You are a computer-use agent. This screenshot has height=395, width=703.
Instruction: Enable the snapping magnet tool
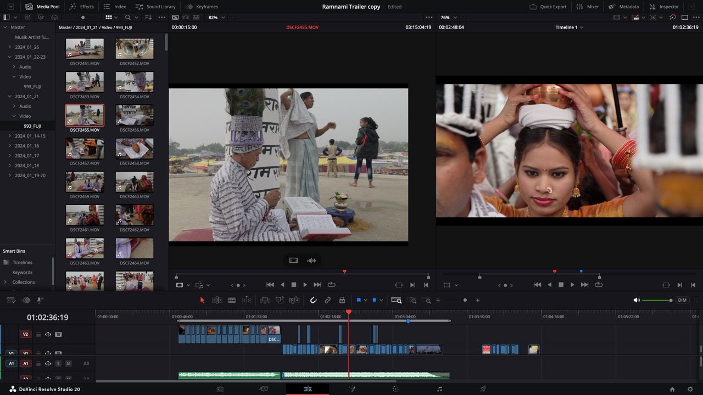(x=314, y=300)
